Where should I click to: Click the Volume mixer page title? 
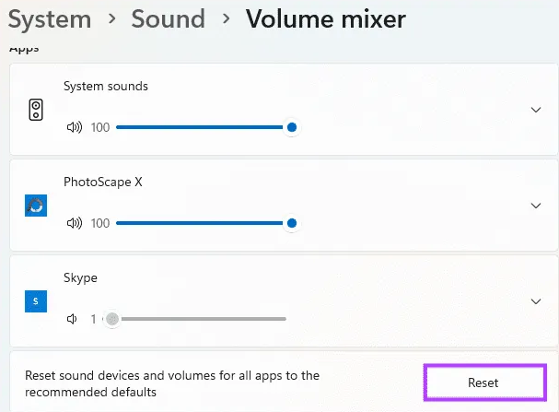pyautogui.click(x=326, y=19)
